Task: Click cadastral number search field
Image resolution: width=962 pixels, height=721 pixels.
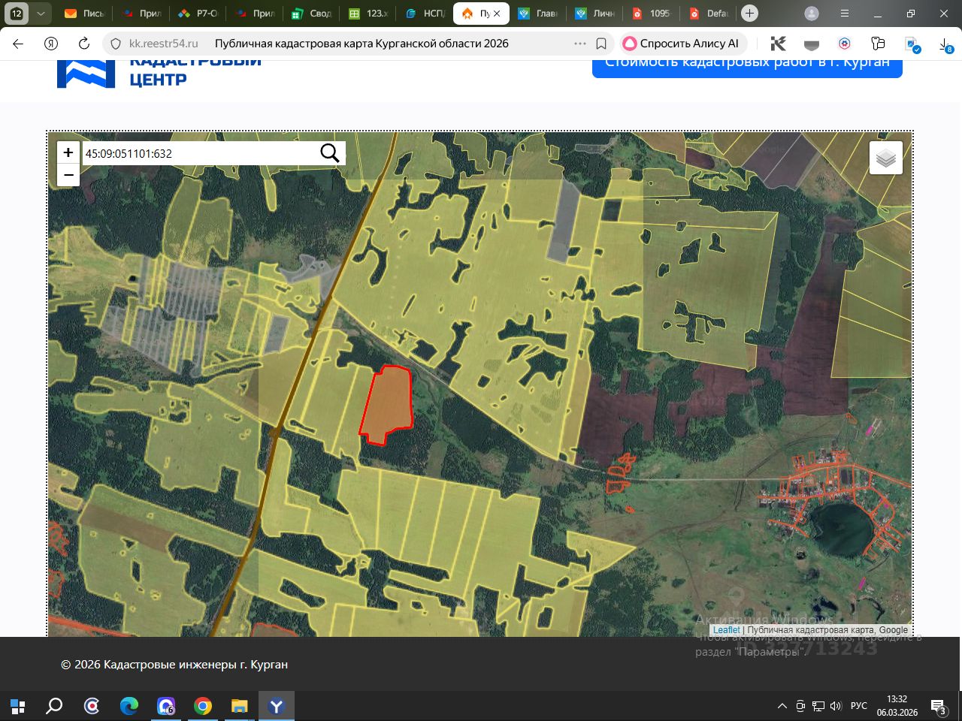Action: (x=199, y=153)
